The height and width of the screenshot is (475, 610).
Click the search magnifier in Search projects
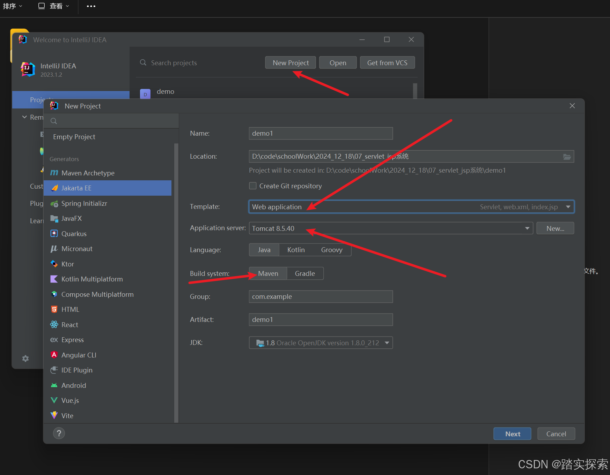tap(143, 62)
